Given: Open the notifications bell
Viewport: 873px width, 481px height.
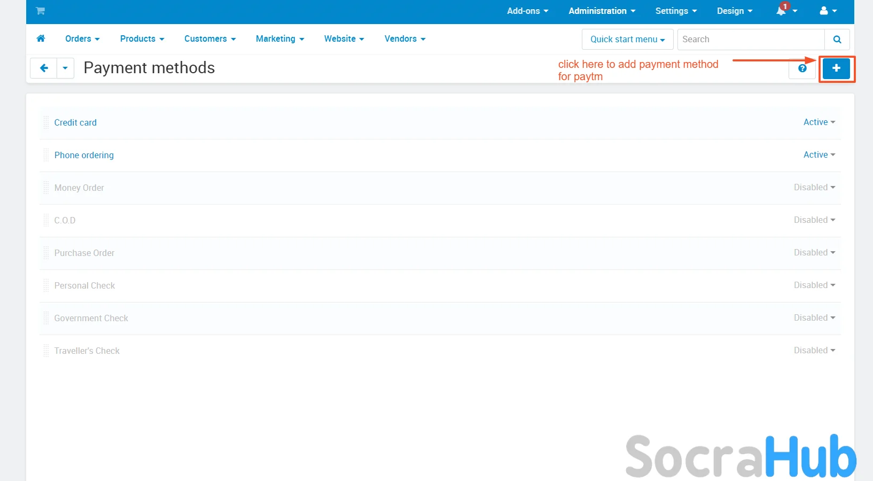Looking at the screenshot, I should (x=782, y=11).
